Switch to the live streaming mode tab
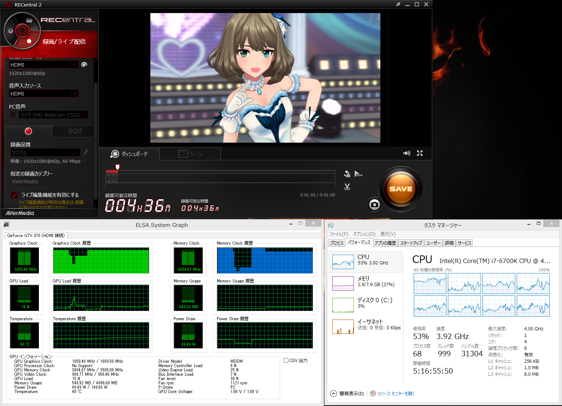Image resolution: width=562 pixels, height=406 pixels. [x=75, y=131]
